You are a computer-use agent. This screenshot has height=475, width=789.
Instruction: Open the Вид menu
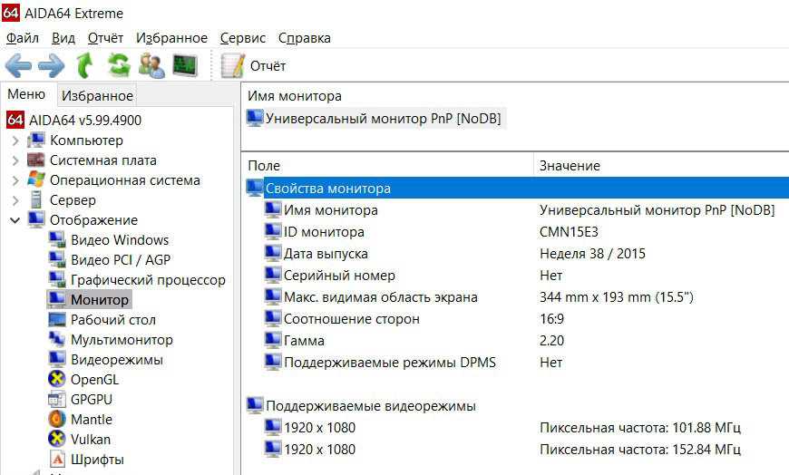click(x=63, y=38)
